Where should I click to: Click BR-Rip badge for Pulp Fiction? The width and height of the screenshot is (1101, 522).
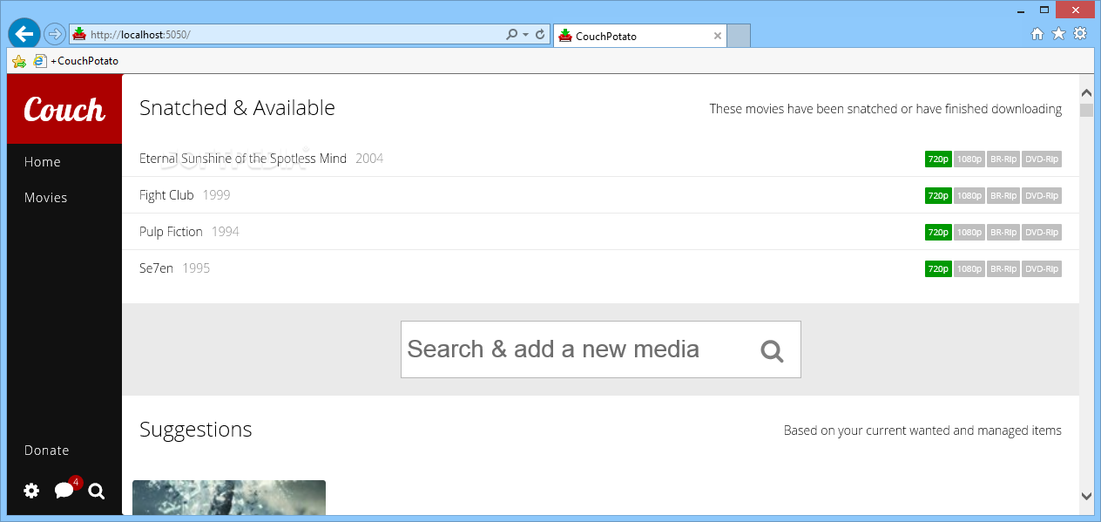point(1003,233)
